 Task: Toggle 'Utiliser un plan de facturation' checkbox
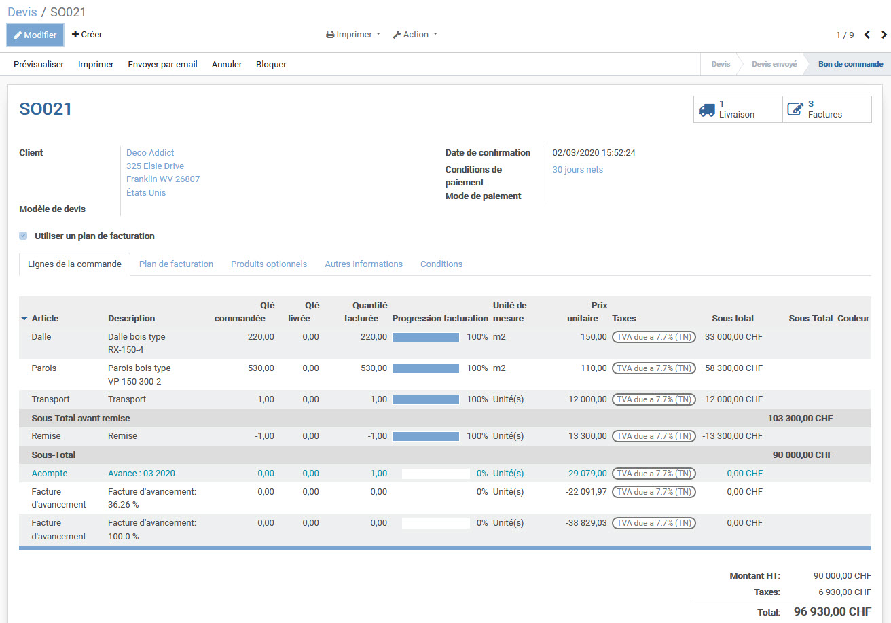(23, 236)
